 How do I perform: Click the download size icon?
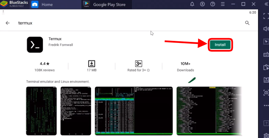coord(92,64)
